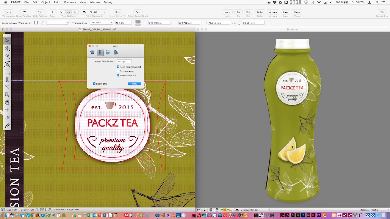
Task: Click the Select Same Stroke icon
Action: click(138, 12)
